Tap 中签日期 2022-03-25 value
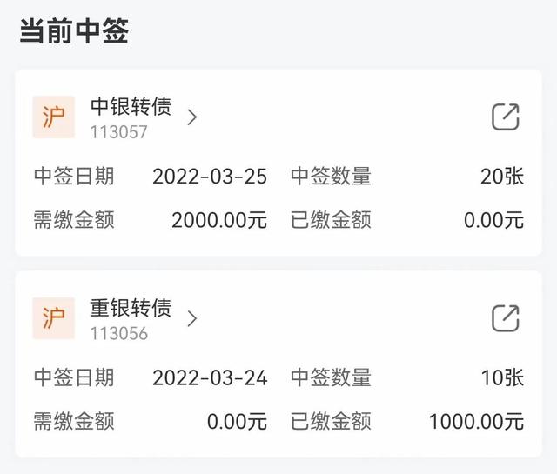 click(x=210, y=177)
